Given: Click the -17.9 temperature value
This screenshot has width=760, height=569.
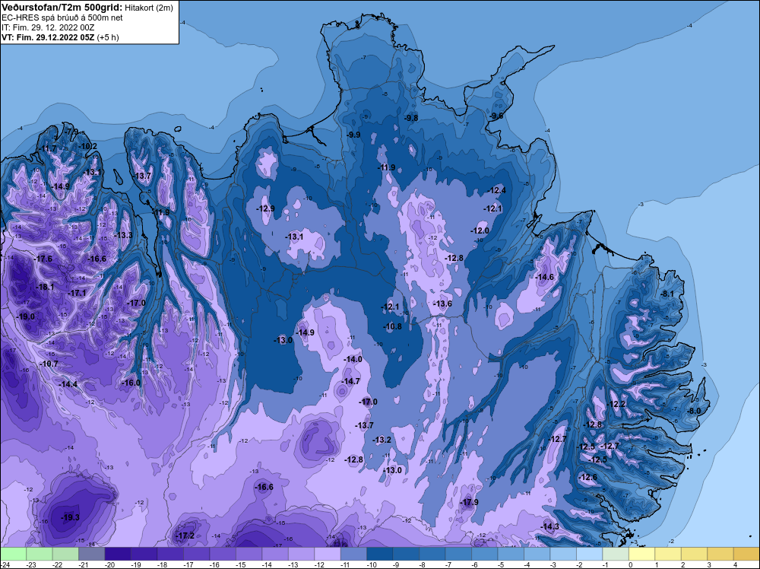Looking at the screenshot, I should 469,502.
